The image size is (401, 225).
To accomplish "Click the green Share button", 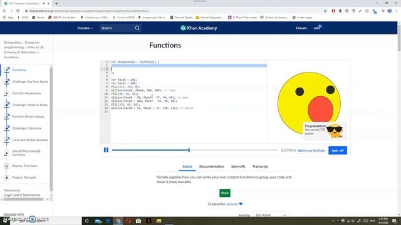I will point(225,193).
